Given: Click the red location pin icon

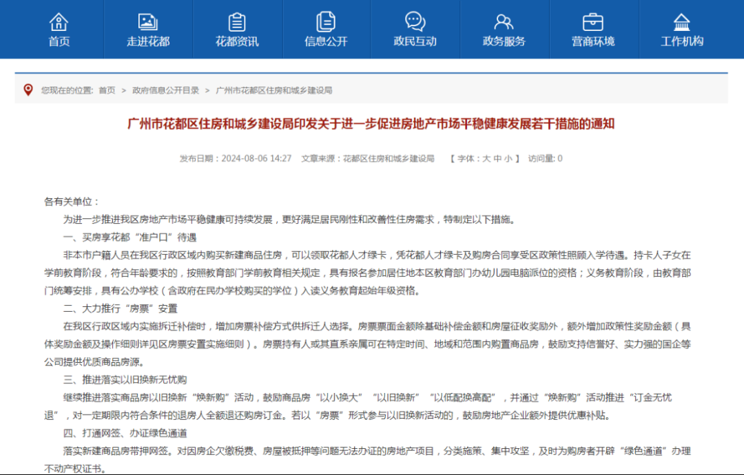Looking at the screenshot, I should click(x=28, y=89).
